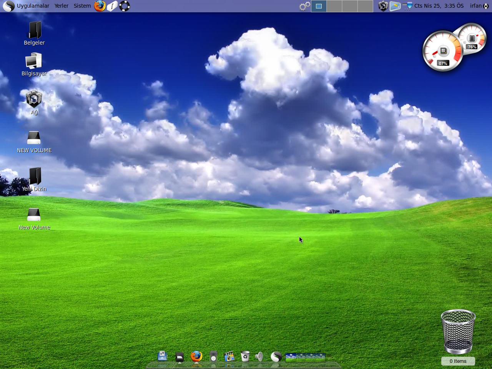
Task: Open the Bilgisayar computer icon
Action: 34,61
